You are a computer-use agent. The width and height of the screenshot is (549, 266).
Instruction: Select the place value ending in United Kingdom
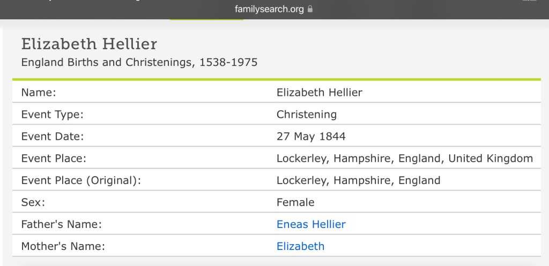pyautogui.click(x=404, y=158)
